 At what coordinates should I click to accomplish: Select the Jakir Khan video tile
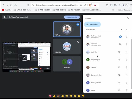67,46
